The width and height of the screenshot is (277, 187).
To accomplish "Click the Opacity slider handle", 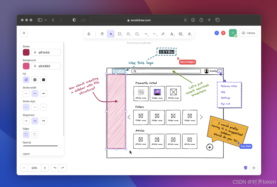I will pos(59,146).
